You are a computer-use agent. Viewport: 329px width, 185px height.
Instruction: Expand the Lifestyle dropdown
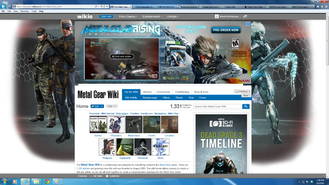(173, 16)
